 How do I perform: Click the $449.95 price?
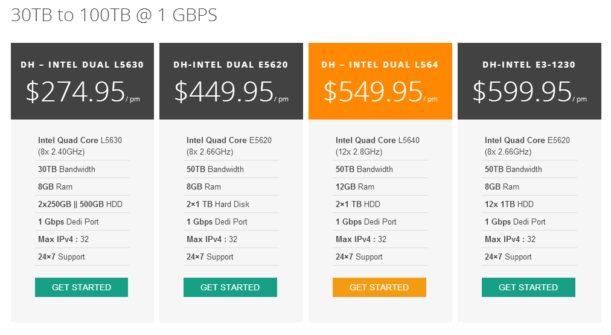(x=224, y=91)
